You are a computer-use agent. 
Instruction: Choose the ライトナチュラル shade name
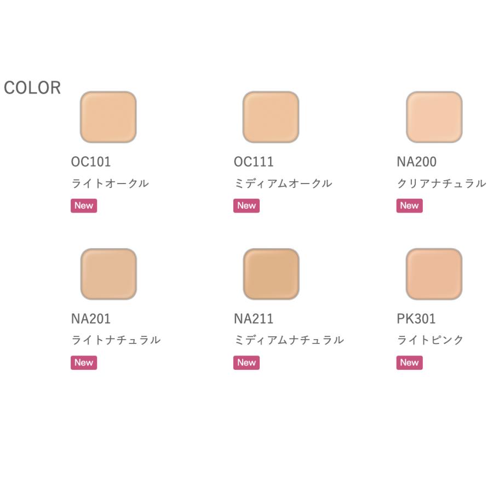point(116,340)
